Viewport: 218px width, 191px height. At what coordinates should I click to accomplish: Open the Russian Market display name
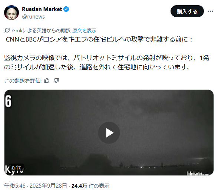tap(42, 9)
